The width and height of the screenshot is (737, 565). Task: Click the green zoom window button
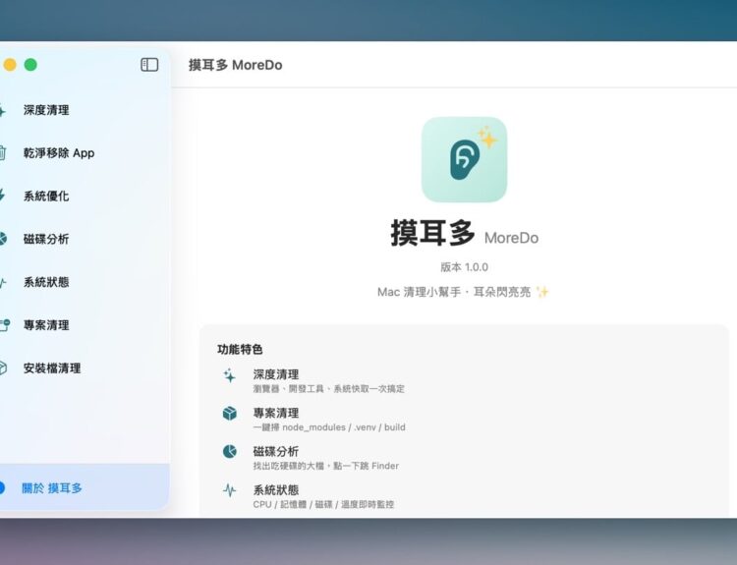coord(30,65)
